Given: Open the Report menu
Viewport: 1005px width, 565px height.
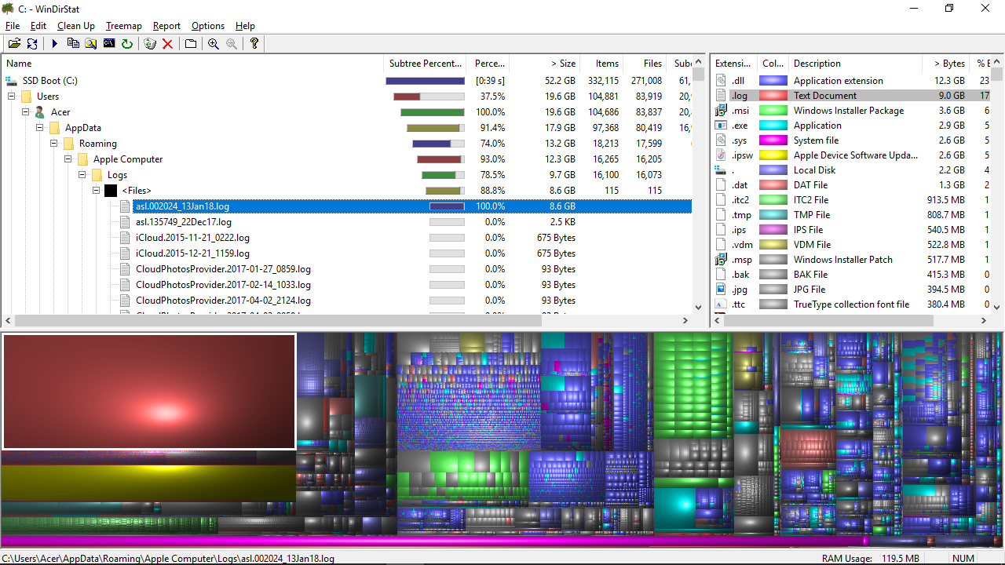Looking at the screenshot, I should pos(166,26).
